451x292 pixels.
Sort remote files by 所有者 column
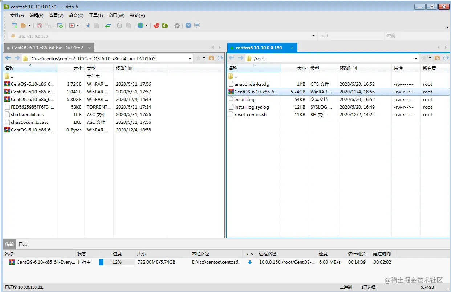pos(435,68)
